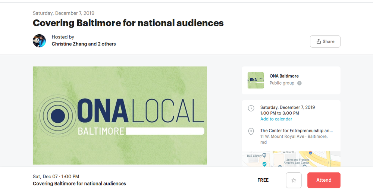The width and height of the screenshot is (373, 191).
Task: Click the 'Covering Baltimore for national audiences' heading
Action: coord(128,23)
